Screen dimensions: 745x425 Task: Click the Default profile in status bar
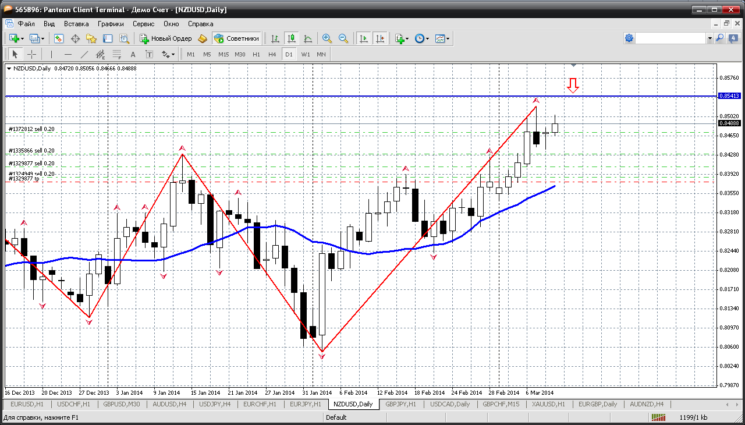(x=336, y=417)
